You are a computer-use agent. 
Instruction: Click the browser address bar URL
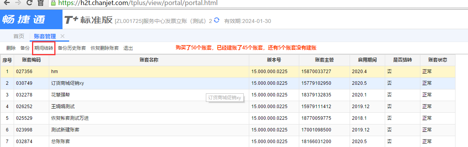tap(138, 3)
